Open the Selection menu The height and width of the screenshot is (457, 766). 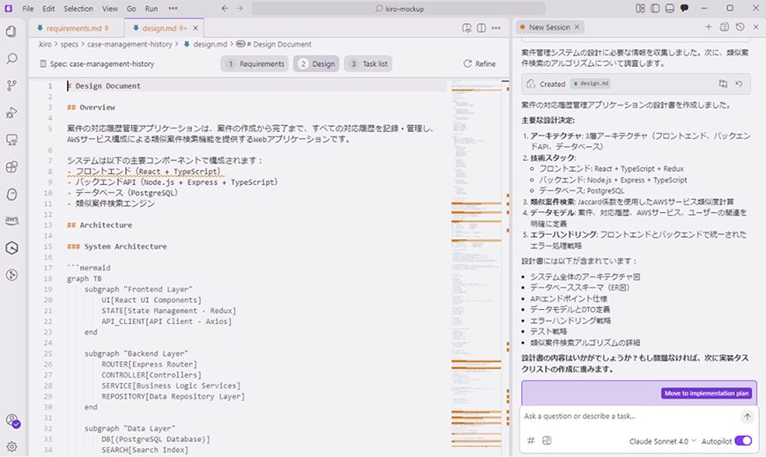point(78,8)
